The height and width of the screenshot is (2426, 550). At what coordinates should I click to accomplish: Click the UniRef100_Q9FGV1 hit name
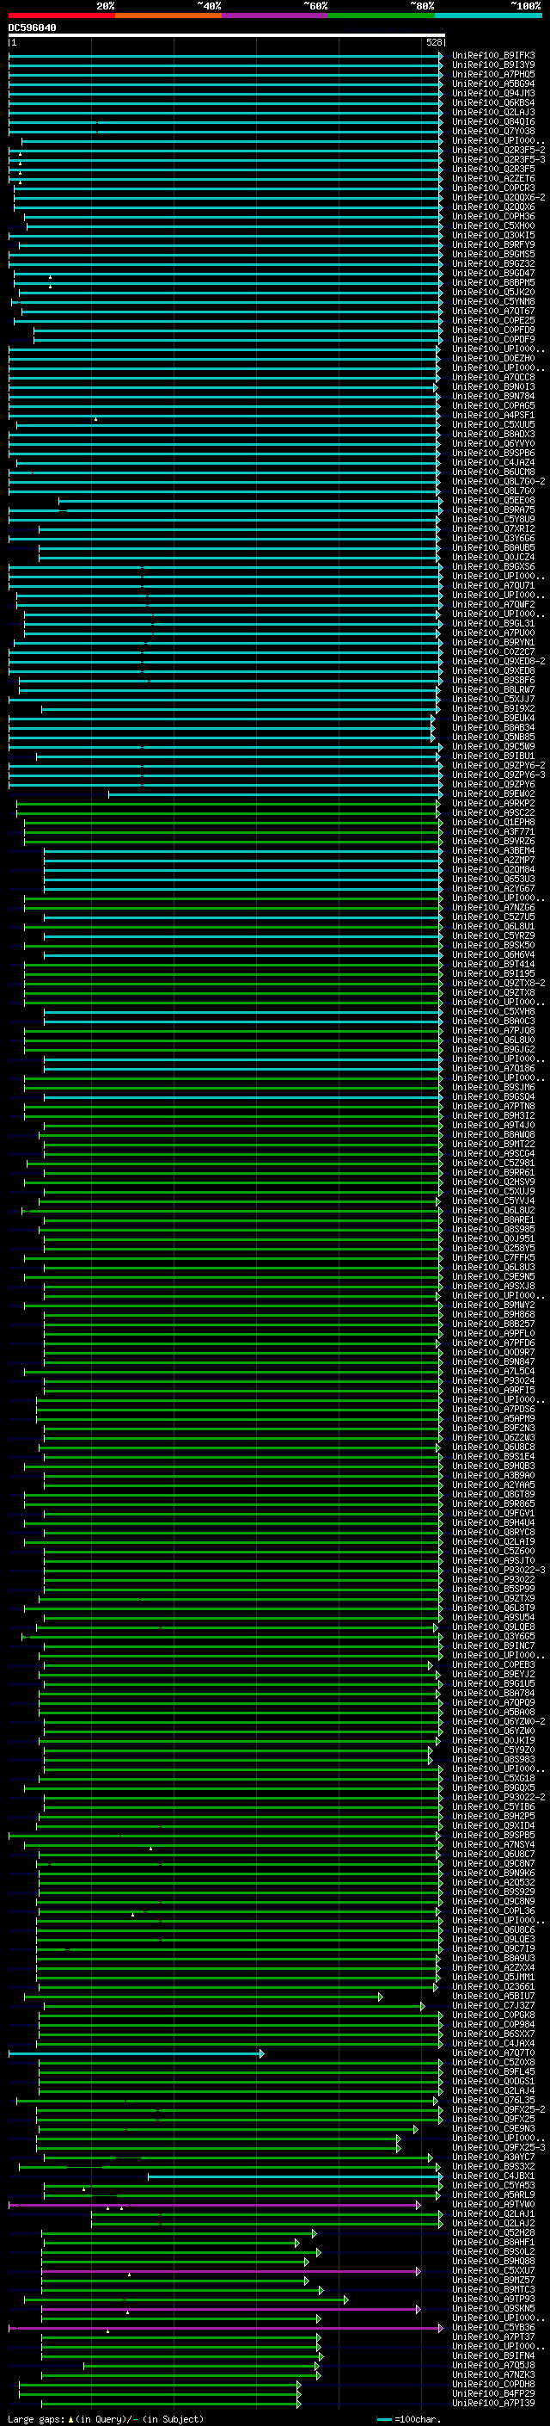coord(492,1512)
